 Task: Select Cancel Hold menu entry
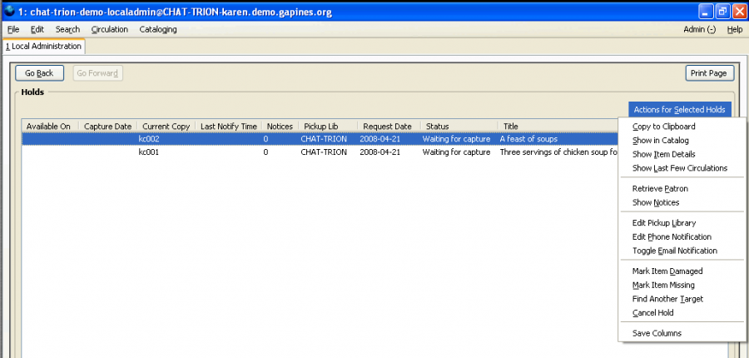[652, 313]
